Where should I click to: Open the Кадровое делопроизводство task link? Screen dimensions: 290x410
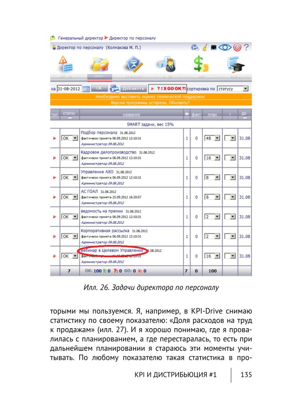click(x=108, y=152)
